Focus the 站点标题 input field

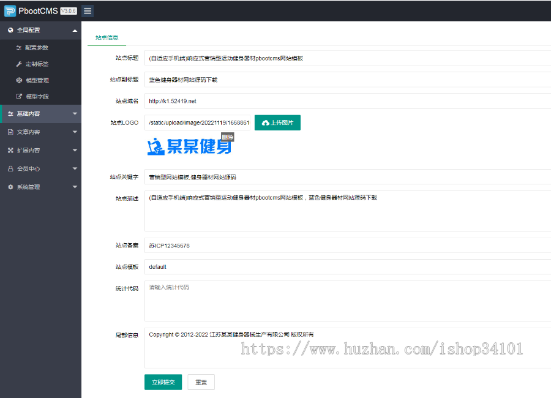pyautogui.click(x=348, y=58)
